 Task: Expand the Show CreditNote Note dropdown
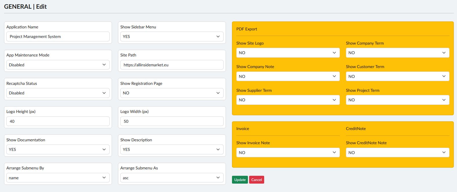[397, 153]
